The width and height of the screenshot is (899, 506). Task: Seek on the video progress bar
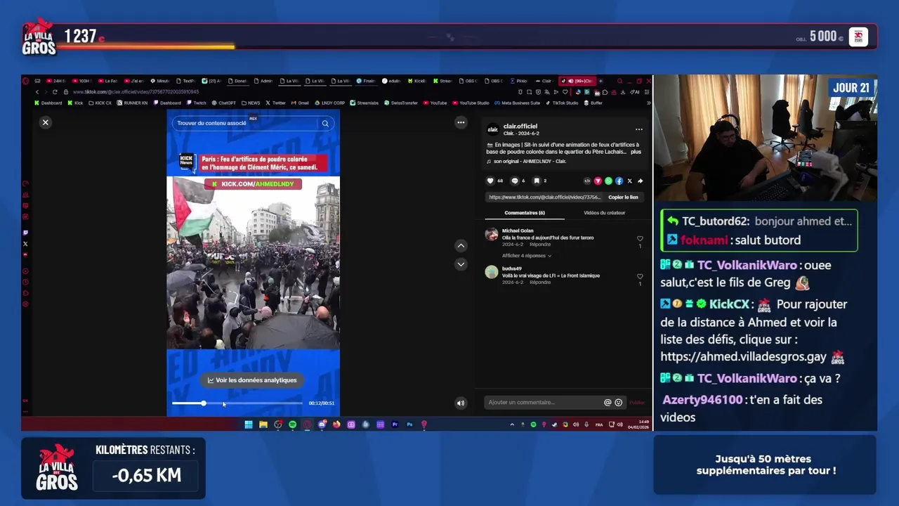[237, 403]
